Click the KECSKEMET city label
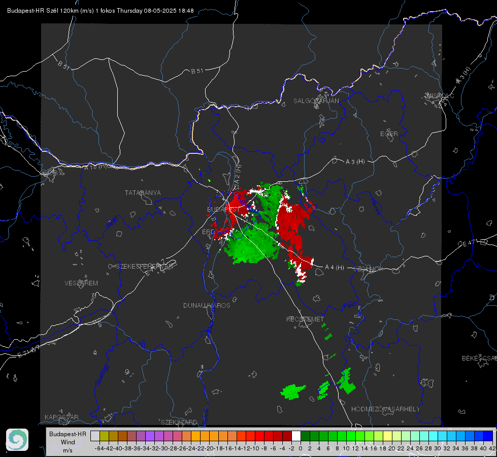 pos(305,319)
